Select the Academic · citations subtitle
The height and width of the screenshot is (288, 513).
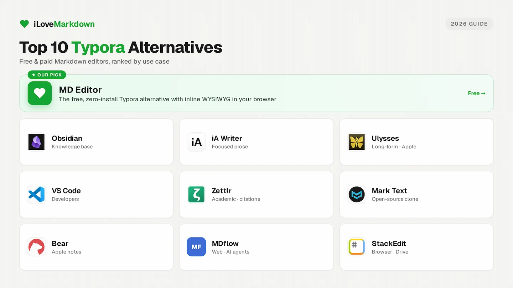coord(236,199)
